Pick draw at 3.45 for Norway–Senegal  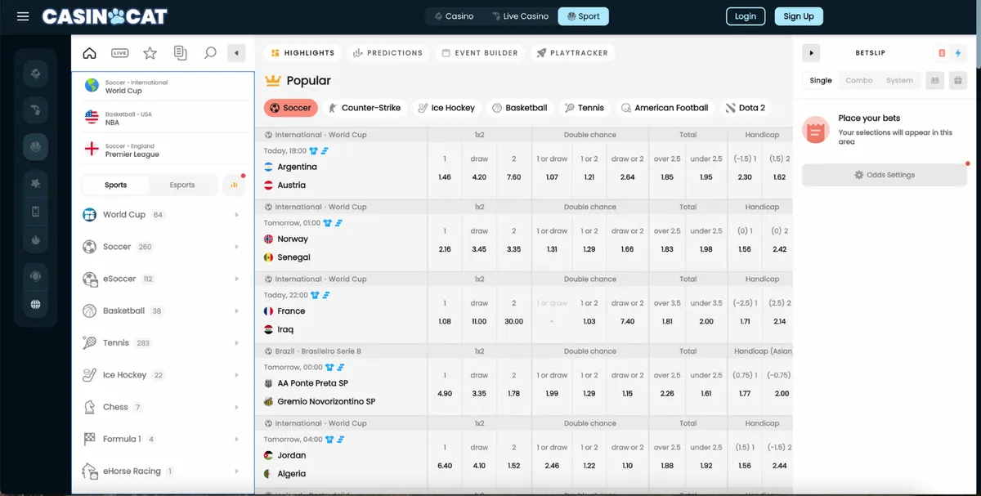(479, 239)
